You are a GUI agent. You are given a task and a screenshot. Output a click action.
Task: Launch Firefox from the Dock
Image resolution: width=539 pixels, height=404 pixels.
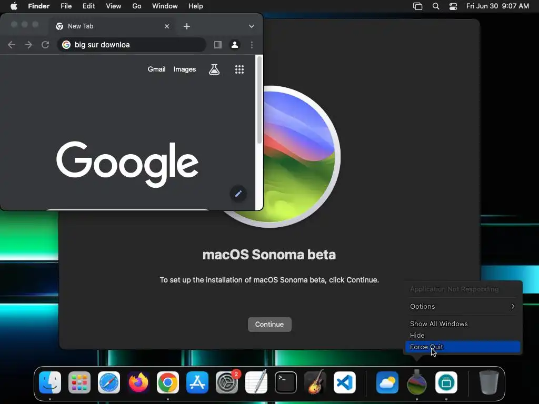click(x=138, y=382)
